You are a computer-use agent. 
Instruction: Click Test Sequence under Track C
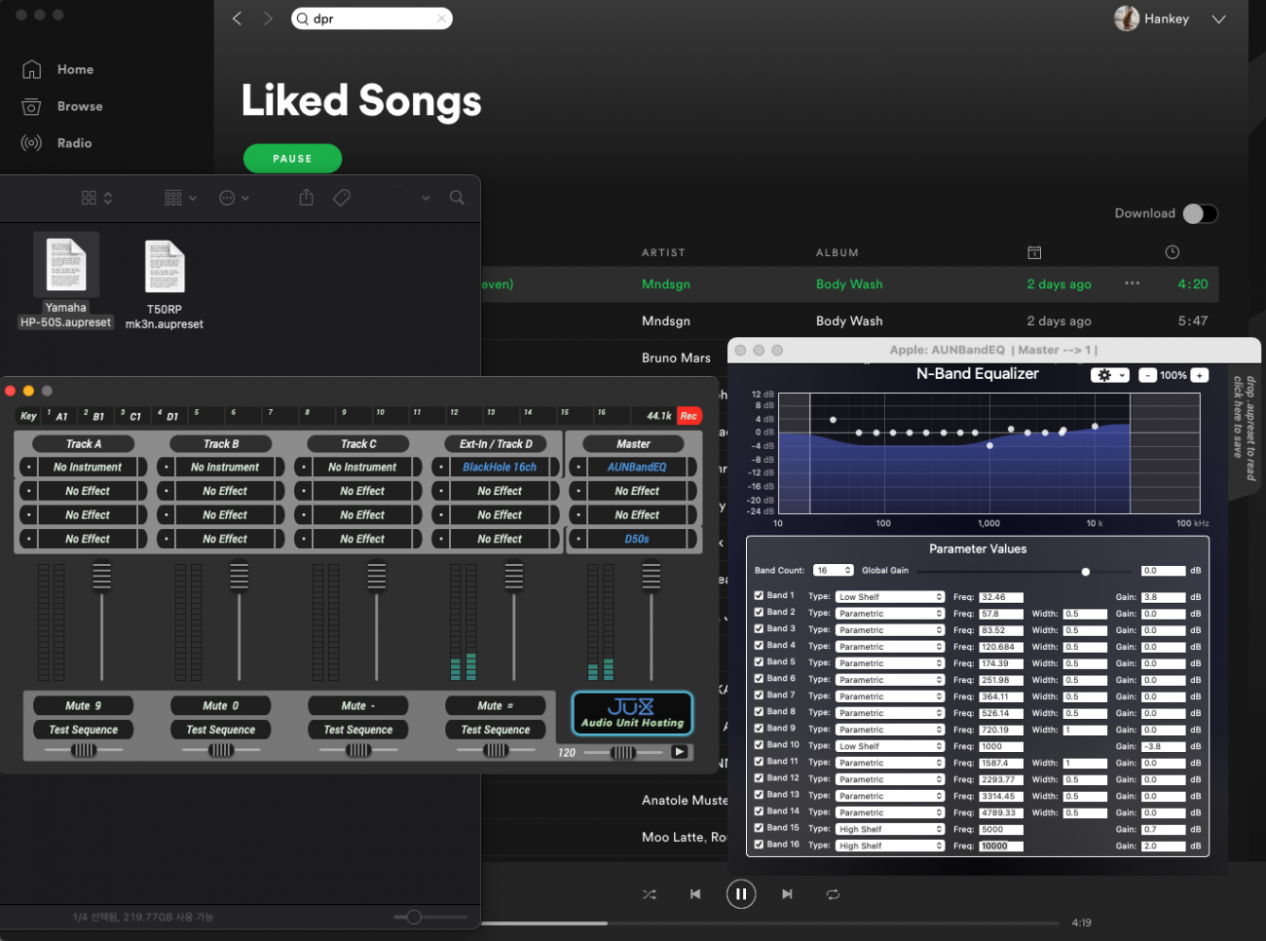[358, 730]
